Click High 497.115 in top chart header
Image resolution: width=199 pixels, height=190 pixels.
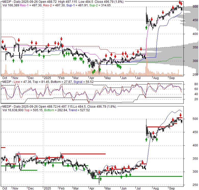click(x=68, y=2)
